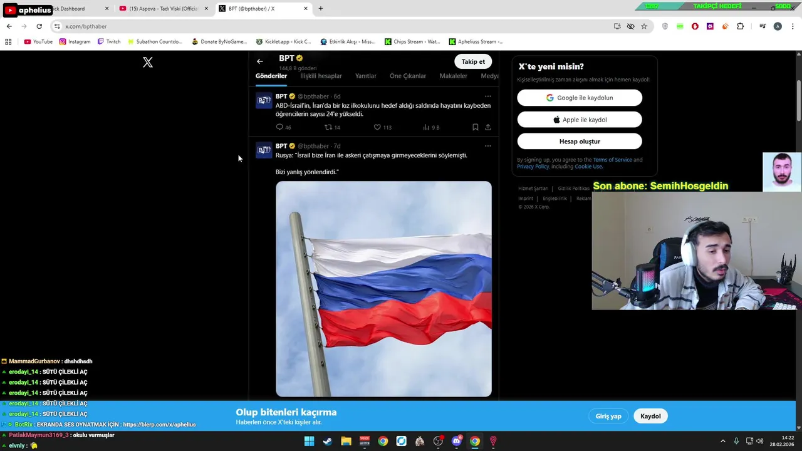Viewport: 802px width, 451px height.
Task: Click Hesap oluştur button
Action: click(580, 142)
